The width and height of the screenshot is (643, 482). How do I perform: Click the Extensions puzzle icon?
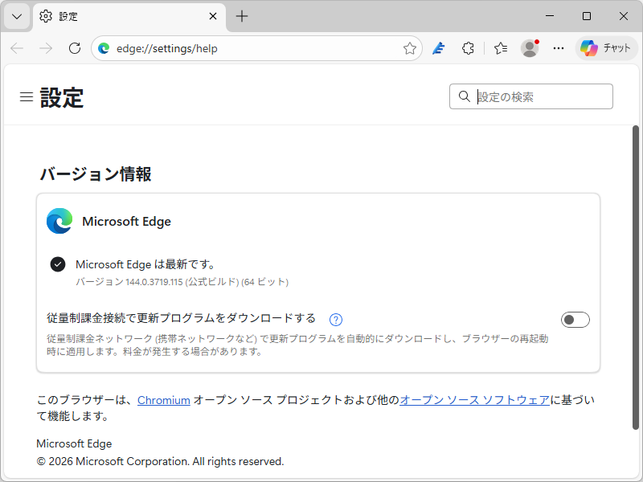pyautogui.click(x=468, y=47)
